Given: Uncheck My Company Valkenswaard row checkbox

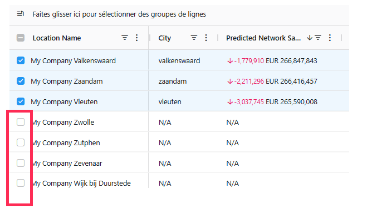Looking at the screenshot, I should coord(21,60).
